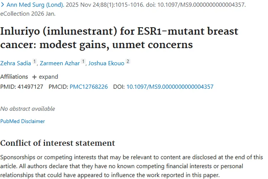Screen dimensions: 268x179
Task: Click affiliation superscript 2 after Joshua Ekouo
Action: coord(128,62)
